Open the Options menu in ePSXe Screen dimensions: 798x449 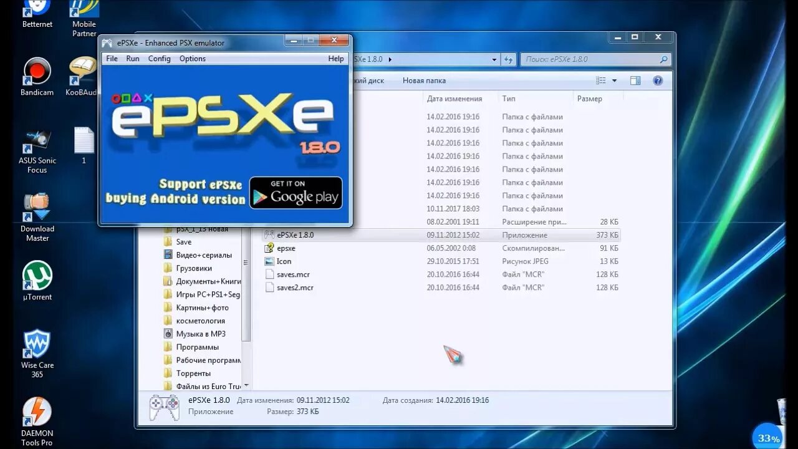point(192,59)
